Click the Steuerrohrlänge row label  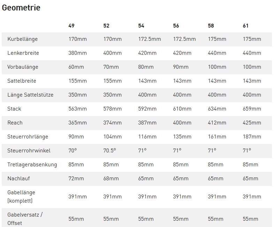pyautogui.click(x=28, y=137)
